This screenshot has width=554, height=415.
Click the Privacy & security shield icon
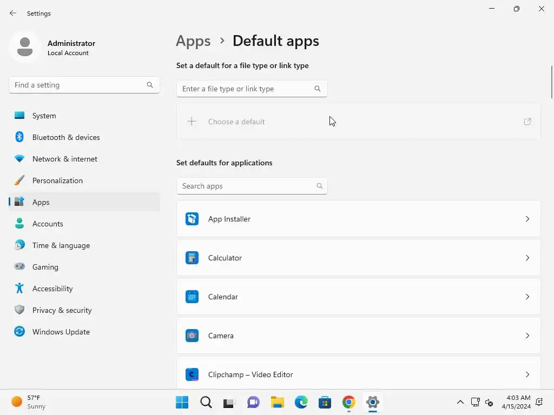pyautogui.click(x=19, y=310)
